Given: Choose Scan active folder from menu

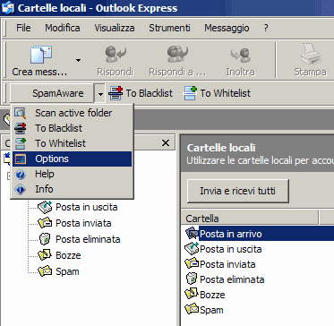Looking at the screenshot, I should coord(72,113).
